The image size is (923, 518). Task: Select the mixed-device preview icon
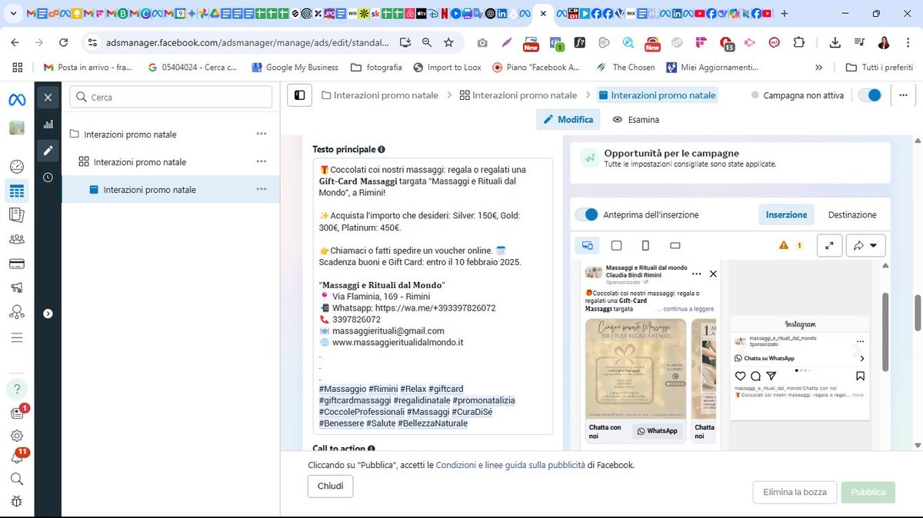(588, 245)
